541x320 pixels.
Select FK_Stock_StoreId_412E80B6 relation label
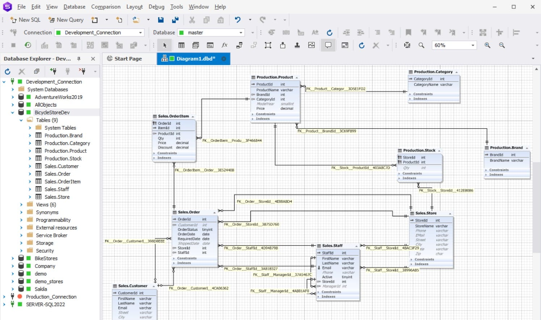click(x=446, y=190)
